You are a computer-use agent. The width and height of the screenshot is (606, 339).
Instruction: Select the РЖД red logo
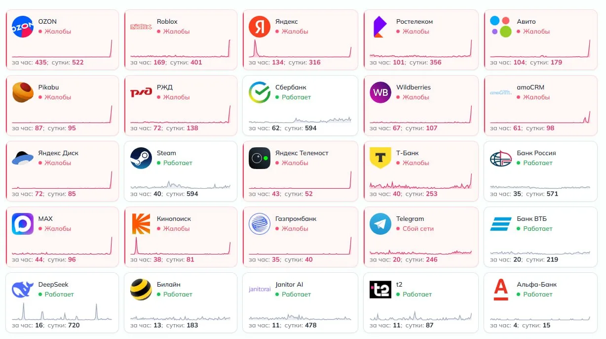point(141,92)
